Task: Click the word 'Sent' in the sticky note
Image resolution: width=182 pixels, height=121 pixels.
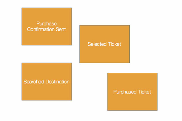Action: [x=61, y=29]
